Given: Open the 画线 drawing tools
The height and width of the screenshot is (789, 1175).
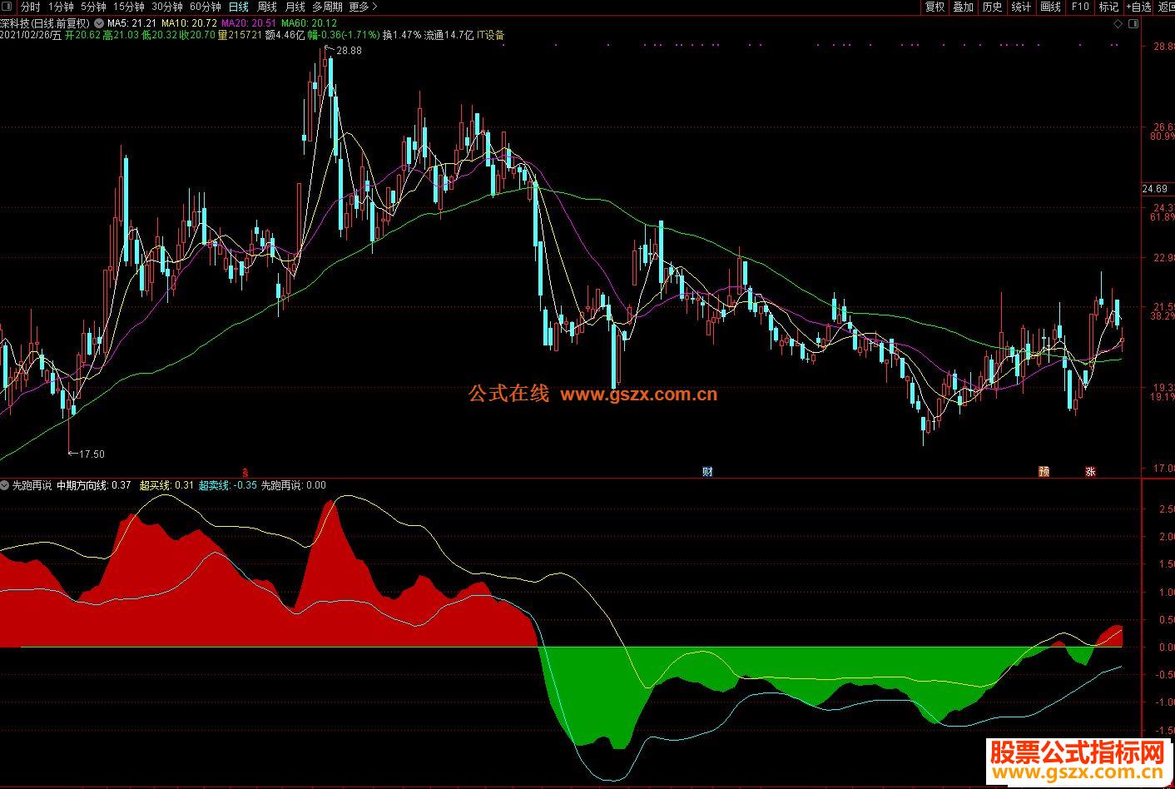Looking at the screenshot, I should [1050, 7].
